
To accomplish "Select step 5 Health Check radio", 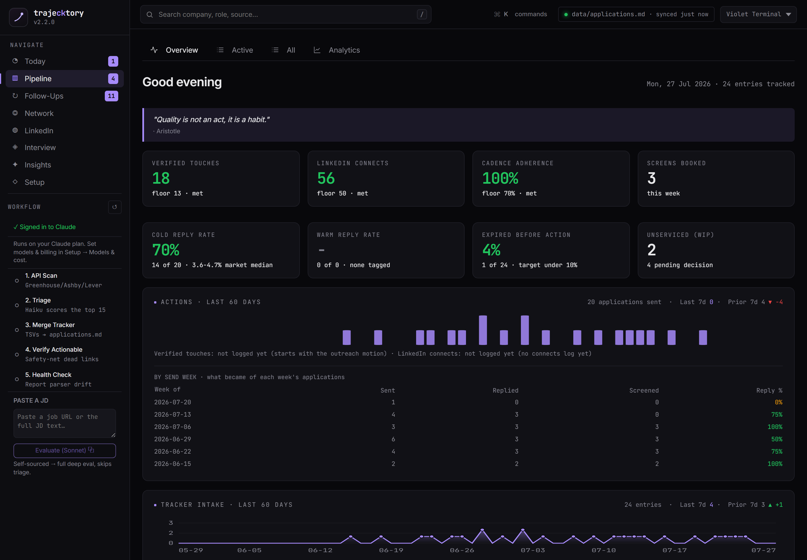I will point(17,379).
